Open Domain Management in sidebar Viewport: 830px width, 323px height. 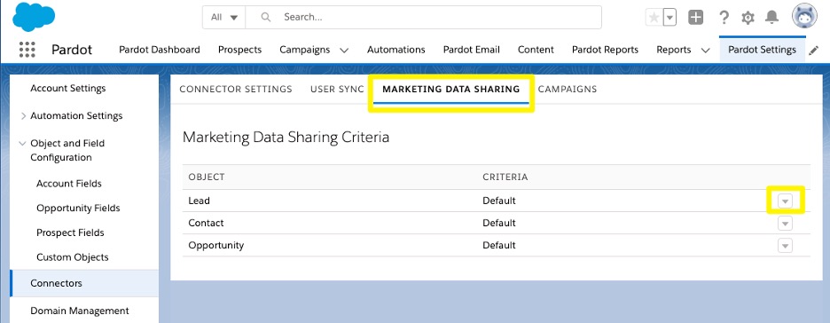coord(80,311)
